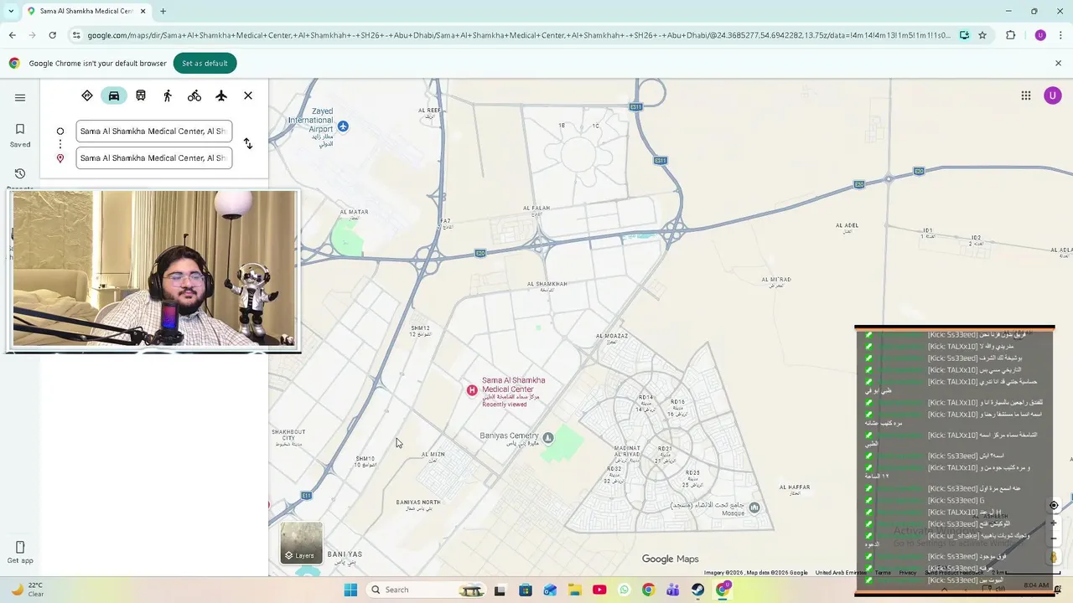View site information icon
Viewport: 1073px width, 603px height.
tap(76, 35)
